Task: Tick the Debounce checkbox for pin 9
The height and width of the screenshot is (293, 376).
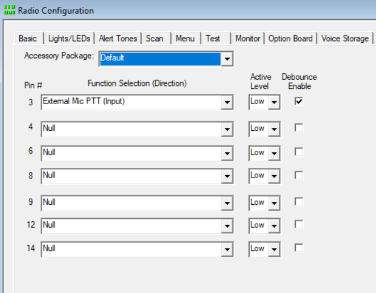Action: click(x=299, y=202)
